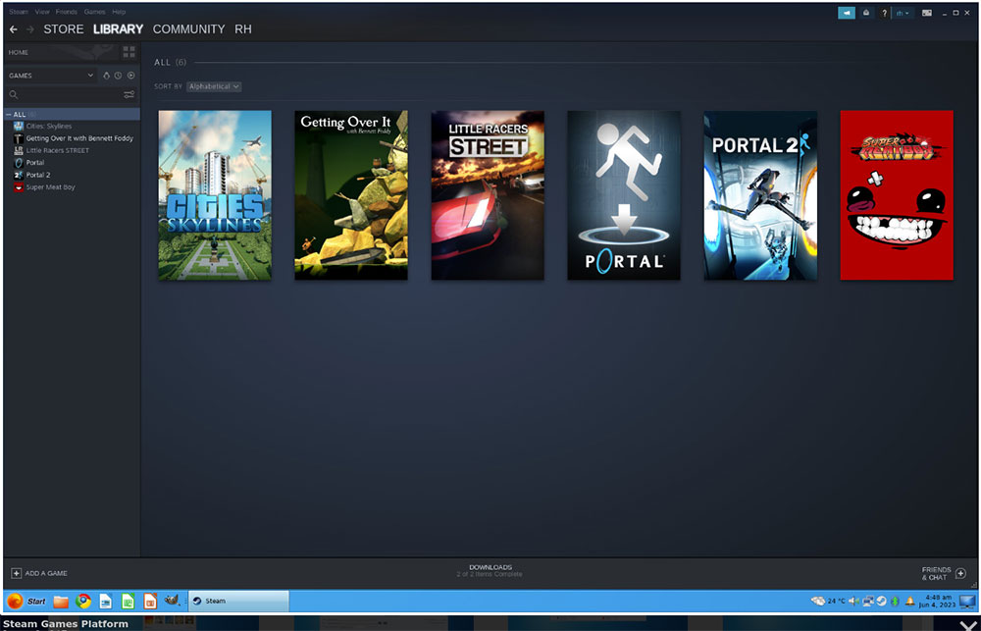Click the announcements megaphone icon in titlebar
This screenshot has width=981, height=631.
pyautogui.click(x=846, y=14)
